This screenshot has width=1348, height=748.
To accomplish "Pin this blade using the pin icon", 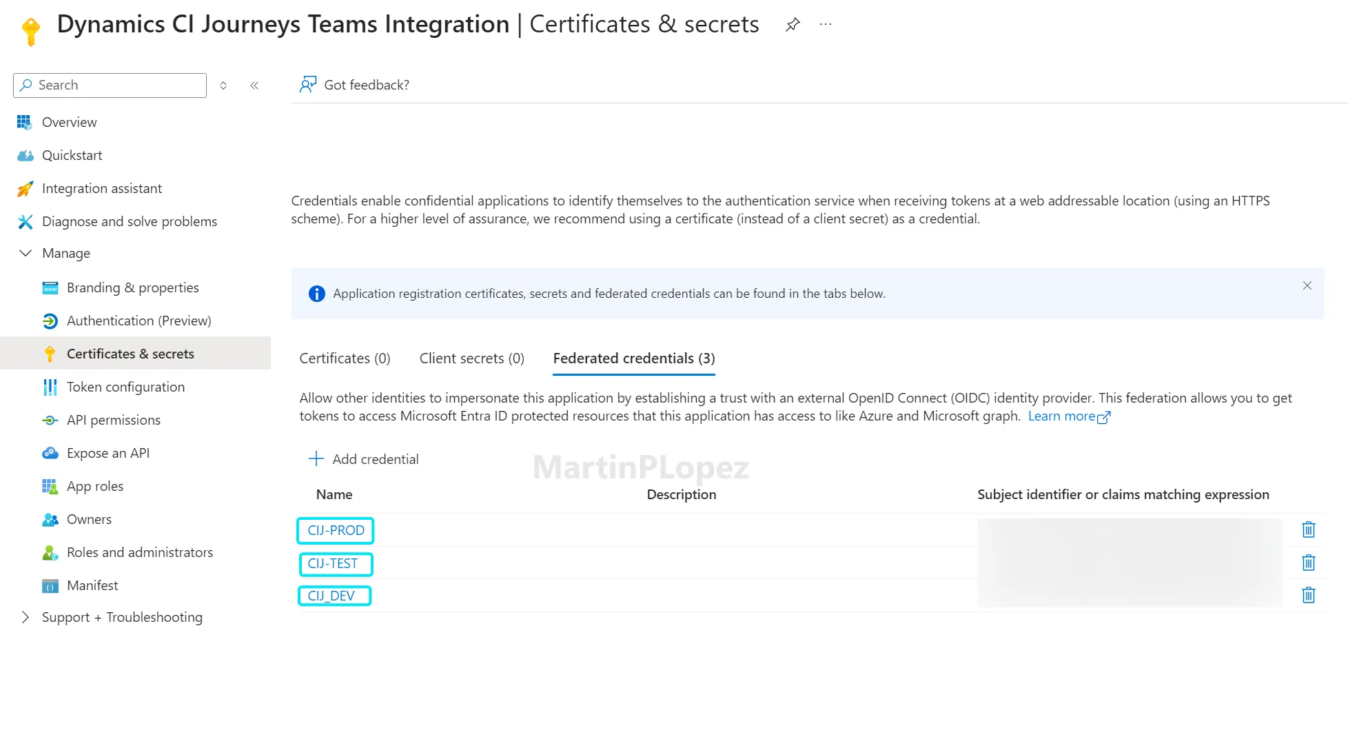I will pyautogui.click(x=793, y=25).
